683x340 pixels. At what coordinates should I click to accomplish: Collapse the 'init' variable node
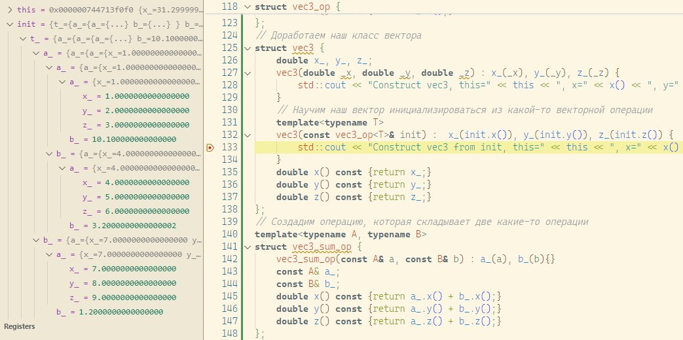10,24
